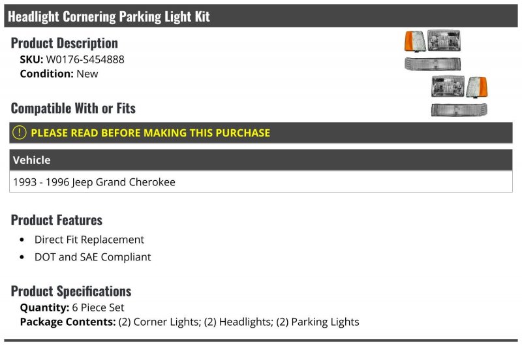Click the Vehicle table column header

[x=31, y=160]
